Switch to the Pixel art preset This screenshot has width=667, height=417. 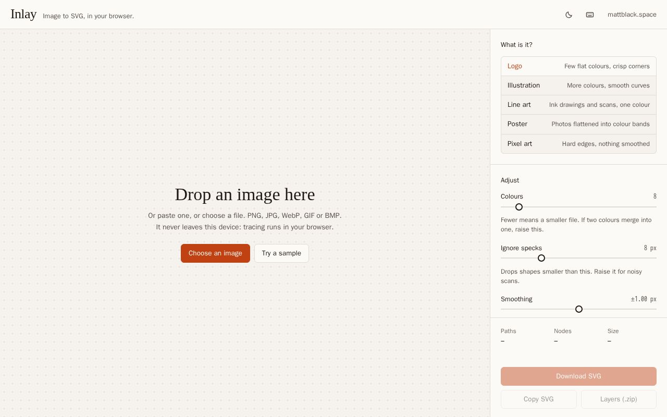[578, 144]
